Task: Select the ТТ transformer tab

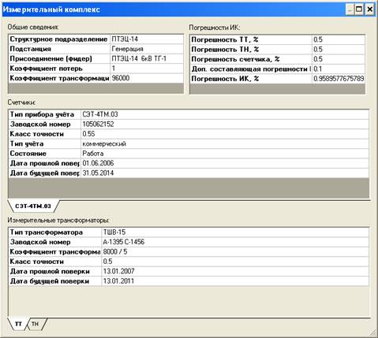Action: pyautogui.click(x=18, y=324)
